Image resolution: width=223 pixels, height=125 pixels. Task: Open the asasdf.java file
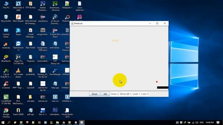[43, 18]
